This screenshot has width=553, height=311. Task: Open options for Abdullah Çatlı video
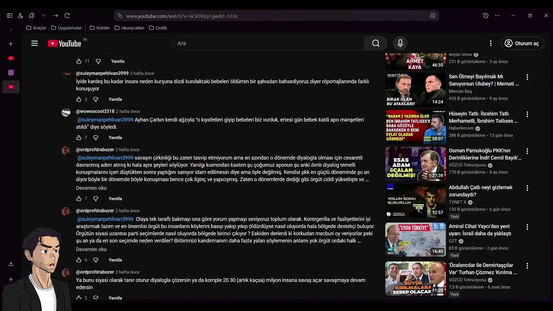click(x=527, y=188)
